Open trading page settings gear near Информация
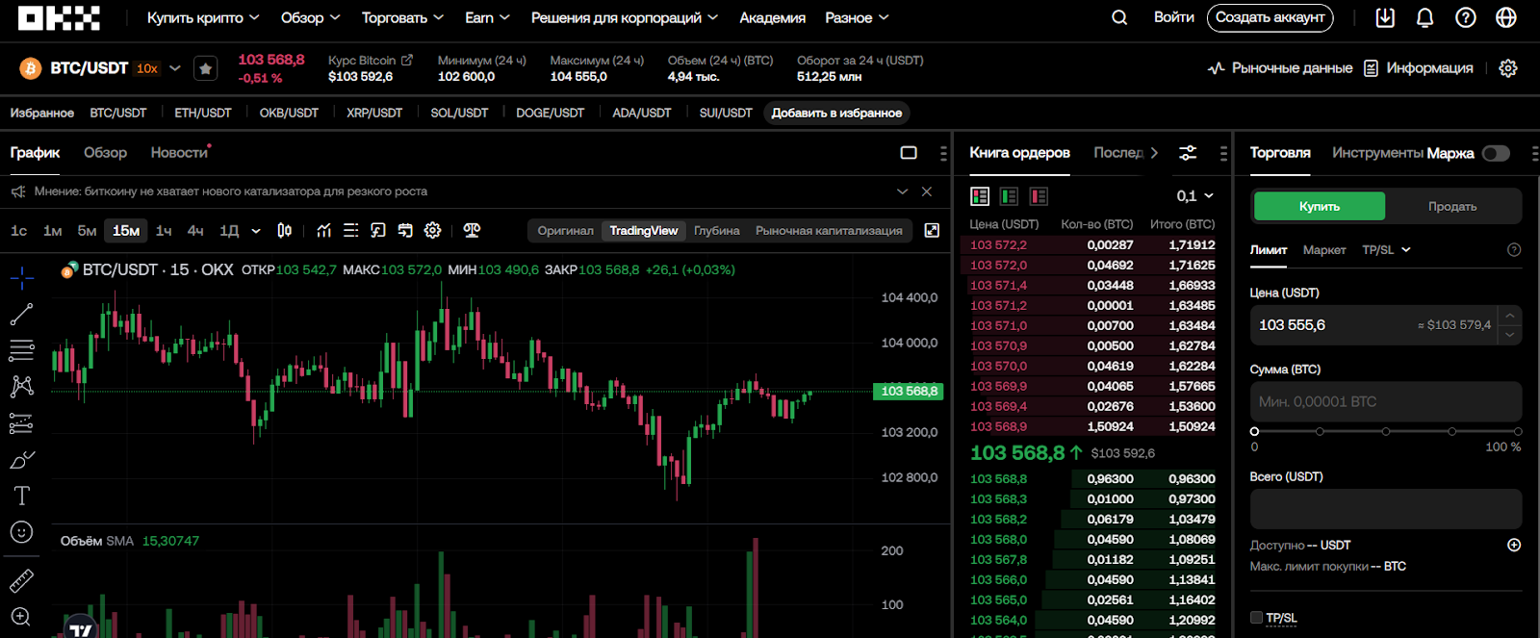 tap(1508, 68)
